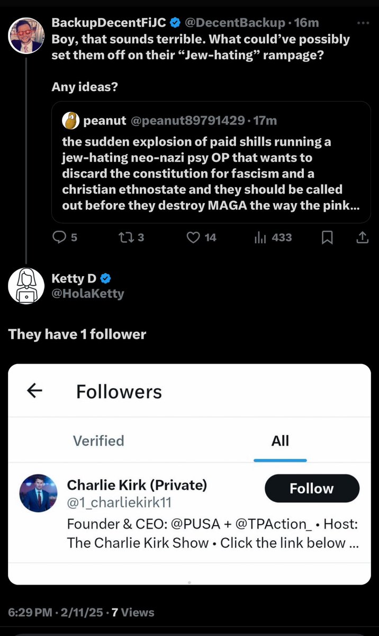Open three-dot more options menu

click(x=363, y=23)
